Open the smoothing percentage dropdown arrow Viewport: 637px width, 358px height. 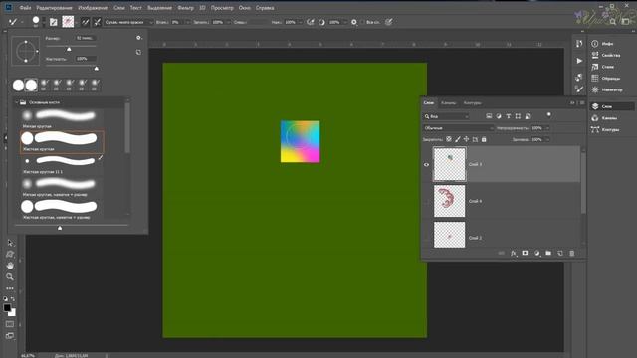tap(345, 22)
